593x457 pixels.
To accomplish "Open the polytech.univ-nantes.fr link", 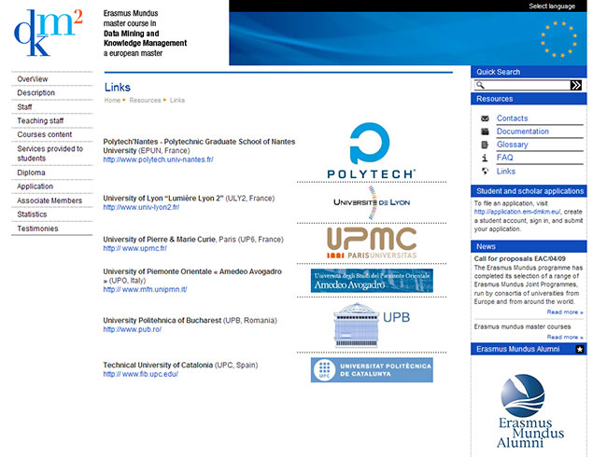I will pyautogui.click(x=158, y=159).
